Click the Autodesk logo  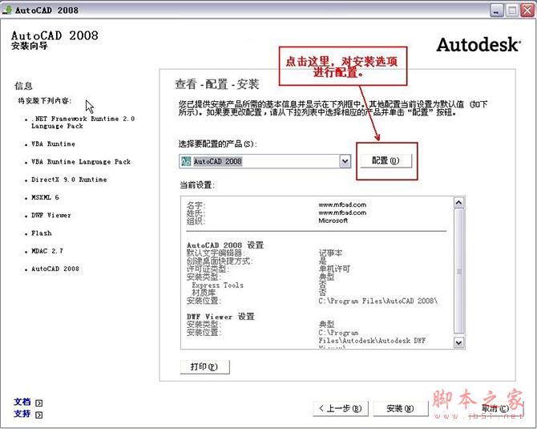coord(478,45)
